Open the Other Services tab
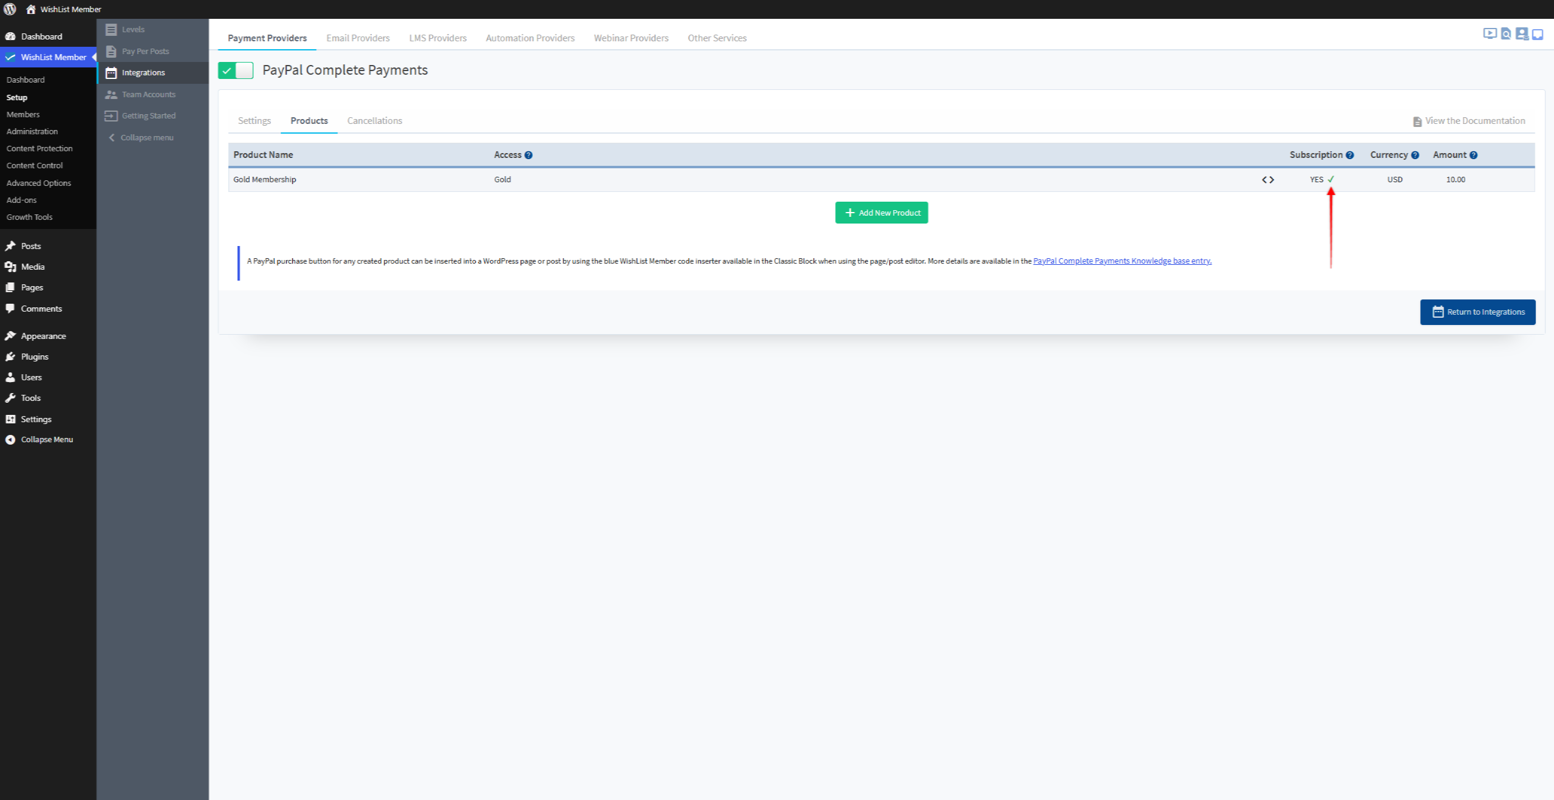Image resolution: width=1554 pixels, height=800 pixels. tap(717, 38)
